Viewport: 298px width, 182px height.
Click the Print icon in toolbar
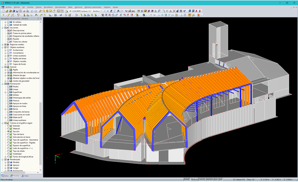point(24,11)
